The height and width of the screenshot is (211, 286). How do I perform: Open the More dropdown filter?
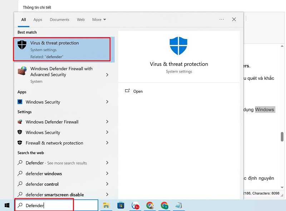tap(99, 20)
